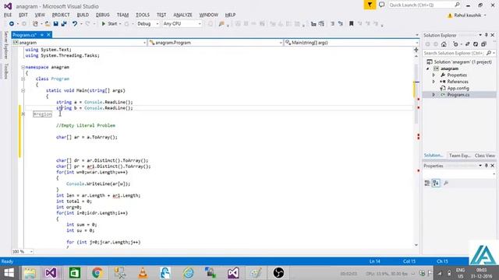Click the Properties panel Alphabetical sort icon
The image size is (499, 280).
pos(436,183)
